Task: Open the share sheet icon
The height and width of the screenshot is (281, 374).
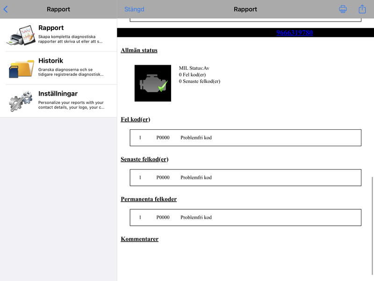Action: point(362,9)
